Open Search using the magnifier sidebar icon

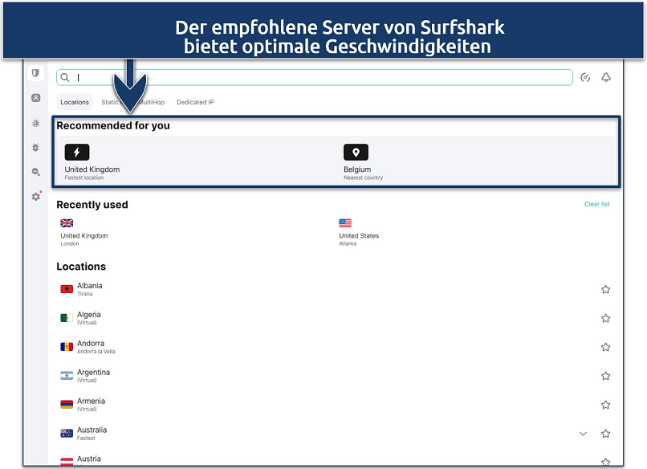35,172
